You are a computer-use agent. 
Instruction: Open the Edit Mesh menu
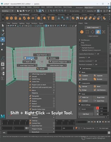(x=50, y=7)
